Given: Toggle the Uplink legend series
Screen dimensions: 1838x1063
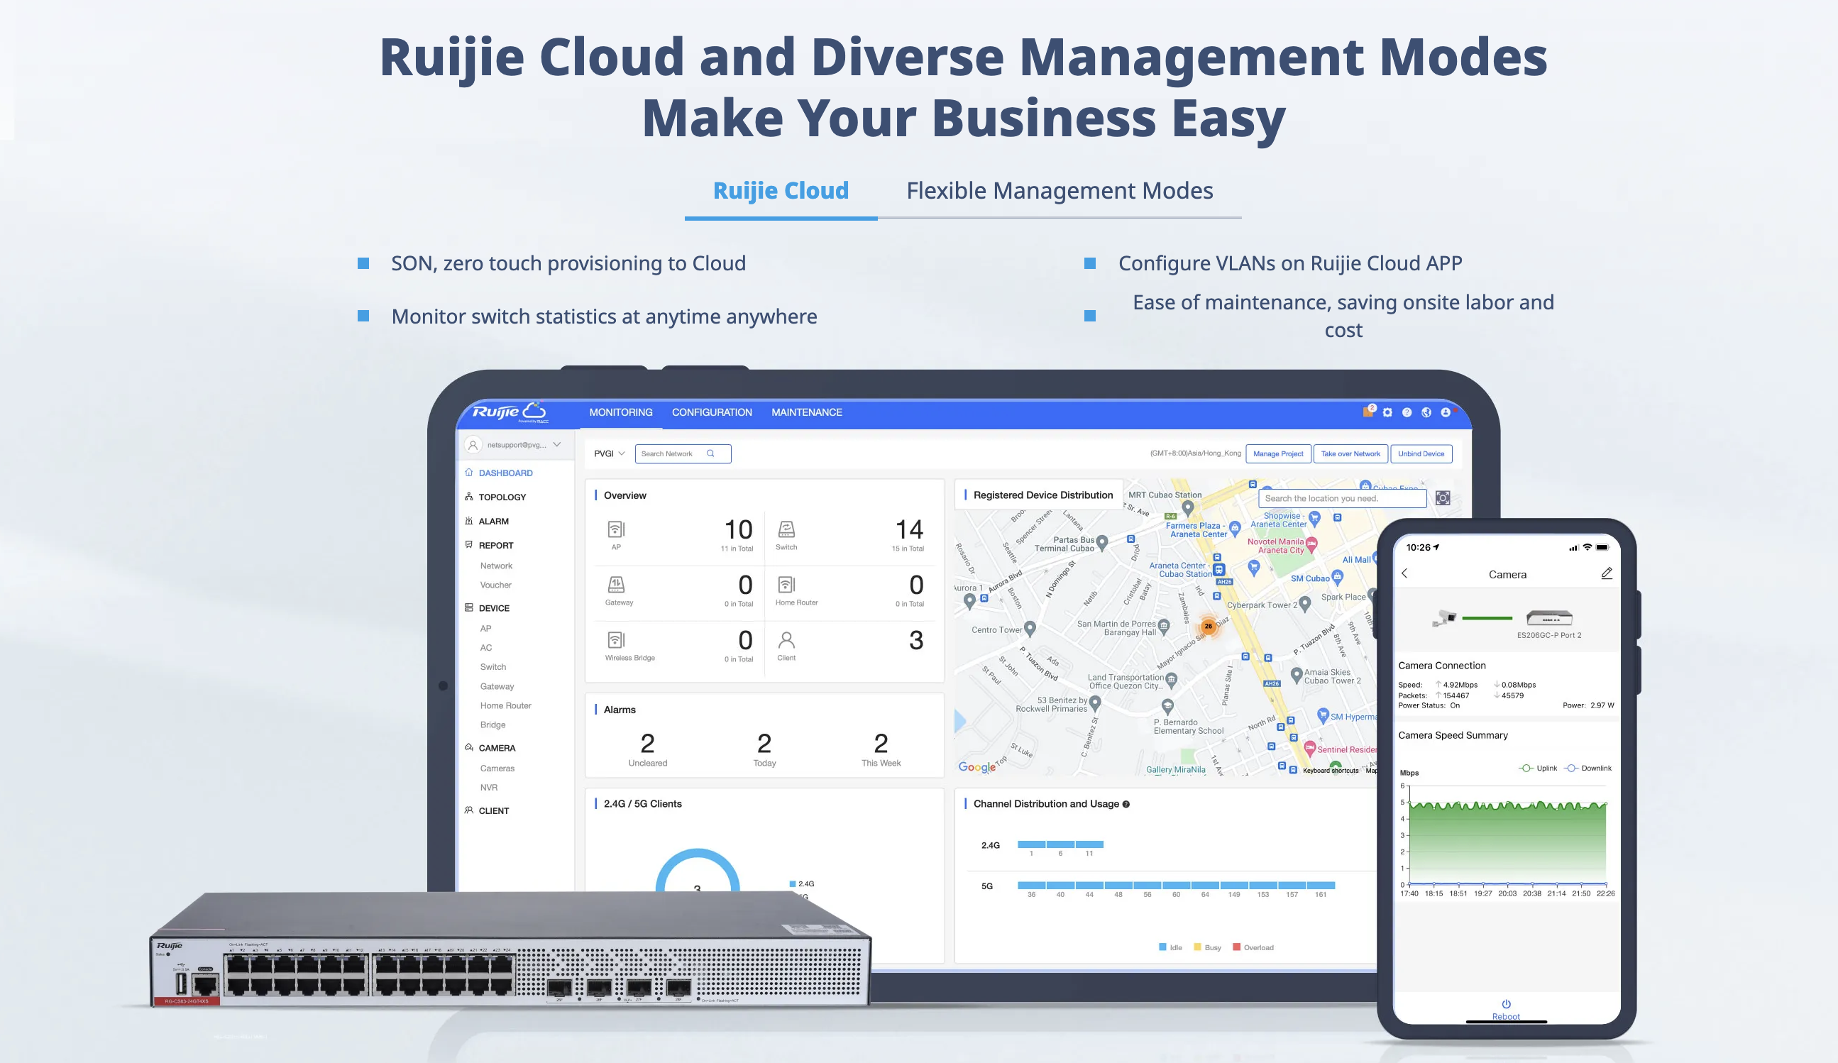Looking at the screenshot, I should point(1538,768).
